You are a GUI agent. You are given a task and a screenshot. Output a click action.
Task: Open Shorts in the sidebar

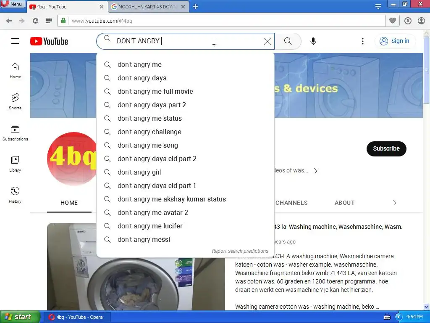[15, 102]
